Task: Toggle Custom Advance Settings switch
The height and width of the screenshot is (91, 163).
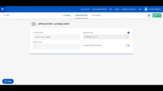Action: click(128, 45)
